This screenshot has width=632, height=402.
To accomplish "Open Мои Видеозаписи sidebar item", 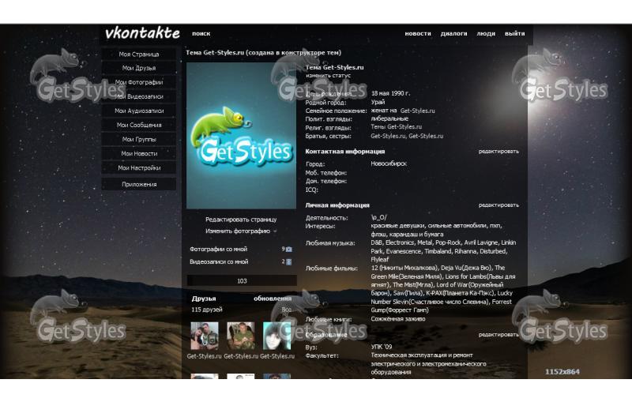I will (x=139, y=96).
